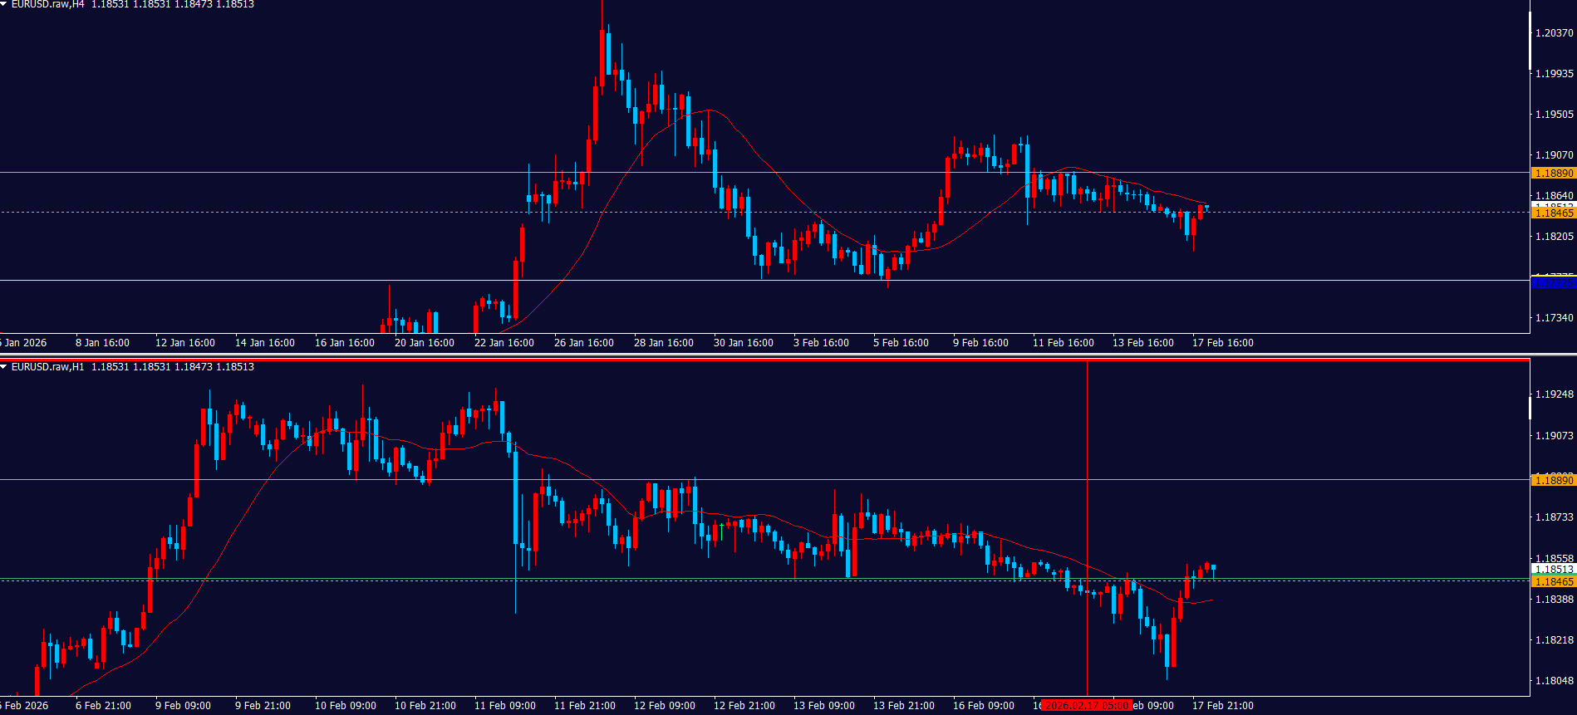
Task: Click the EURUSD.raw,H1 chart title
Action: point(47,367)
